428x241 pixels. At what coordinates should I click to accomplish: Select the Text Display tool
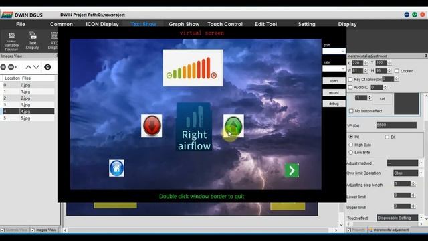point(33,41)
